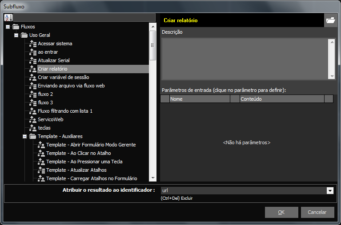Click the tree scrollbar down arrow
This screenshot has width=341, height=225.
[152, 178]
